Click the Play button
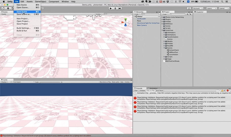 (111, 8)
